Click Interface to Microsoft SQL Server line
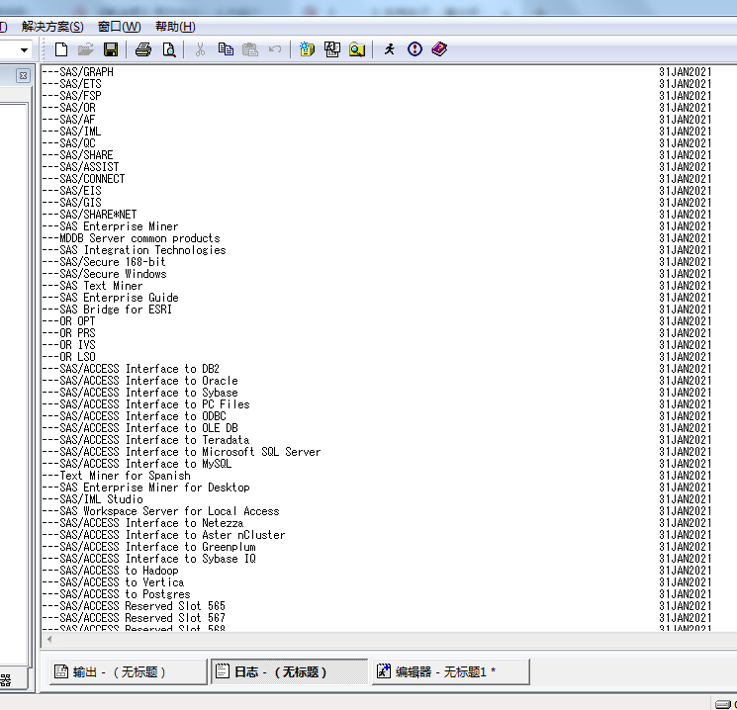Viewport: 737px width, 710px height. click(x=181, y=452)
